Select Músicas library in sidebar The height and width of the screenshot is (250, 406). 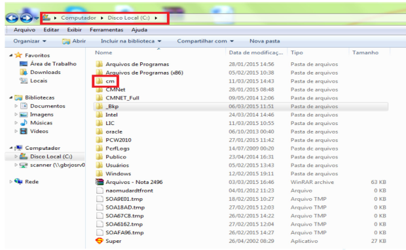click(41, 122)
